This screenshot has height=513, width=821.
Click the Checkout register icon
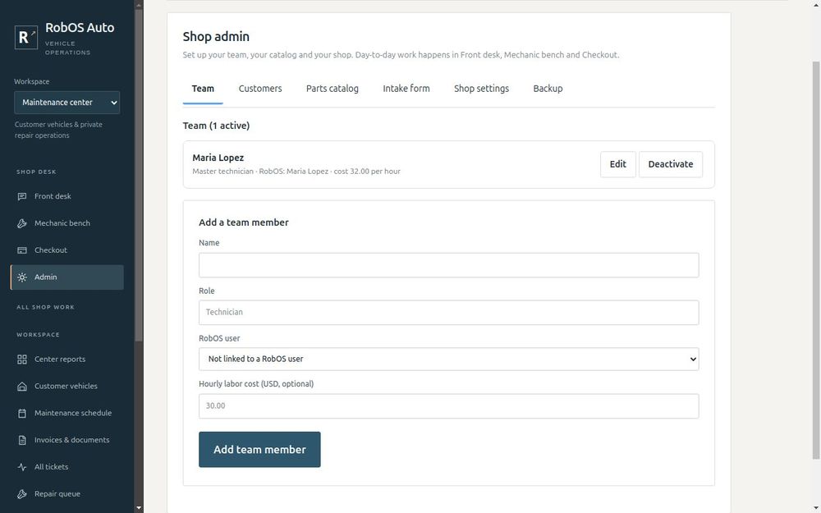pos(22,250)
